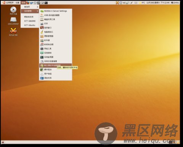Viewport: 183px width, 147px height.
Task: Open the DOCUMENT drive desktop icon
Action: coord(13,21)
